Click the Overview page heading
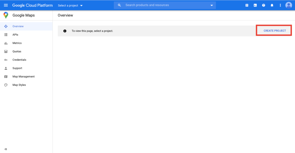 (x=65, y=15)
